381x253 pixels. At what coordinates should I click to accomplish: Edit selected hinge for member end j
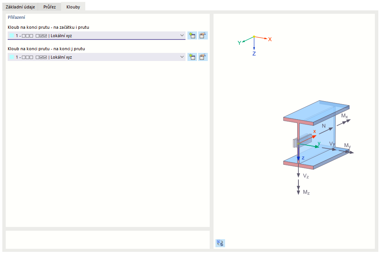click(203, 57)
